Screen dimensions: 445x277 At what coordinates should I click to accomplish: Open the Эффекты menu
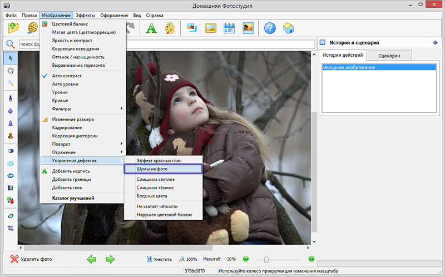(84, 14)
